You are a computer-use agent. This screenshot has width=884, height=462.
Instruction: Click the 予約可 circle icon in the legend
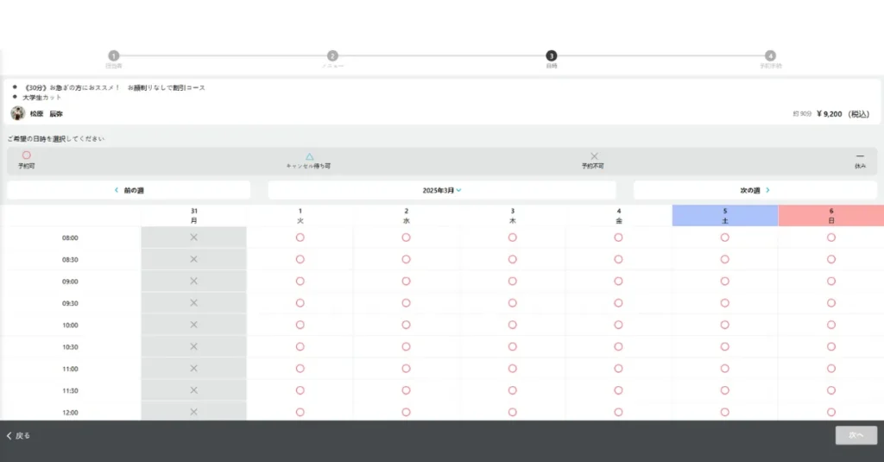tap(26, 155)
